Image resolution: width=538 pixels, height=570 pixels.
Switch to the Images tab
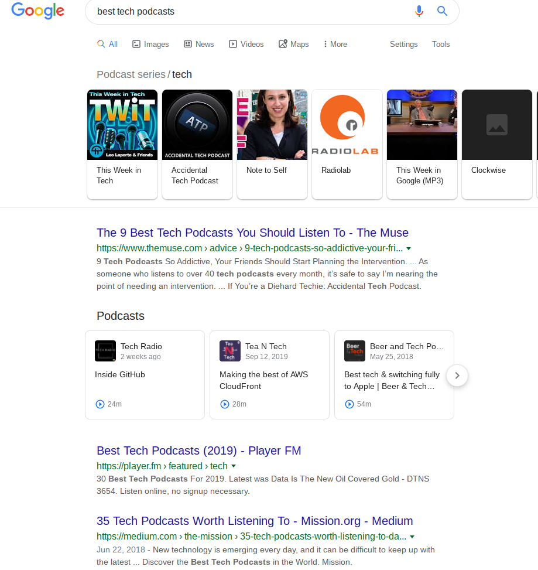click(150, 44)
